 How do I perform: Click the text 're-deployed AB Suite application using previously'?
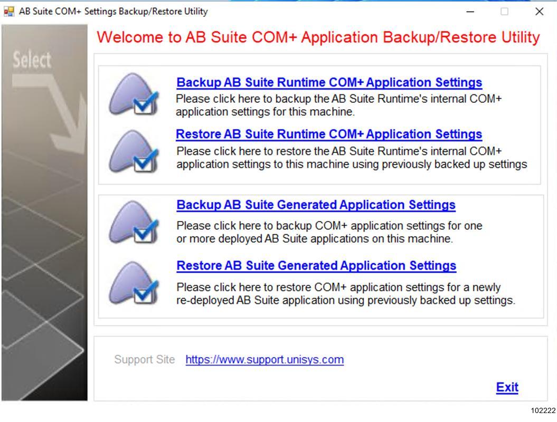(297, 300)
